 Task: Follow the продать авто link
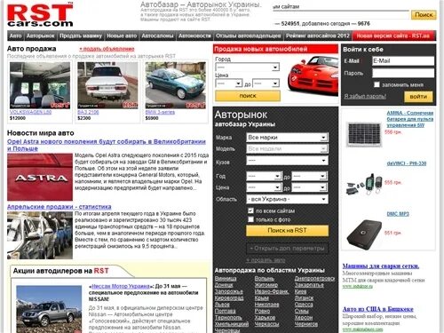pos(266,260)
